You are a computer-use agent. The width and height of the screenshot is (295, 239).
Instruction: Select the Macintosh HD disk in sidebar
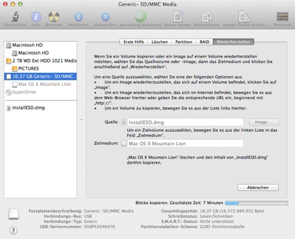(41, 45)
